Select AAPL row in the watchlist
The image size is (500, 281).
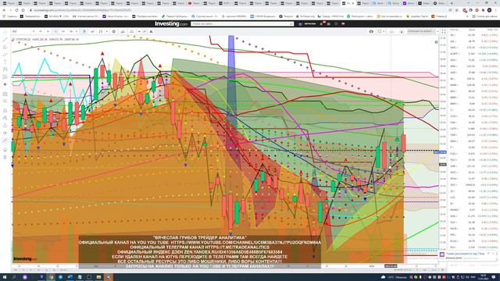473,48
